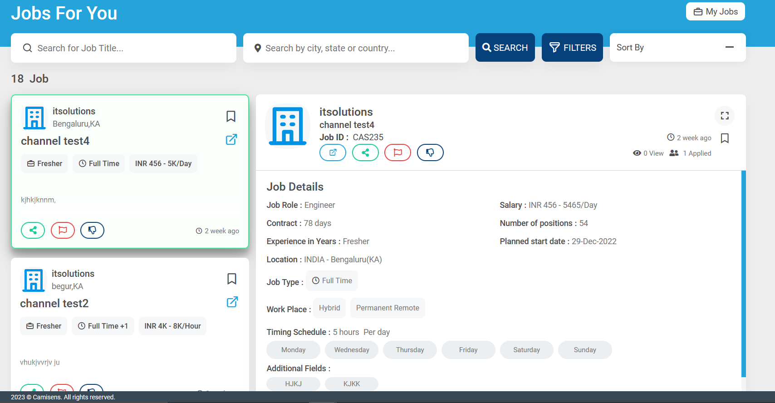Viewport: 775px width, 403px height.
Task: Click the Thursday schedule chip
Action: (410, 350)
